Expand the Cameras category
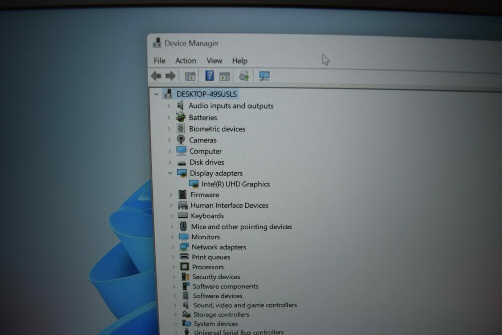The width and height of the screenshot is (502, 335). [x=169, y=140]
